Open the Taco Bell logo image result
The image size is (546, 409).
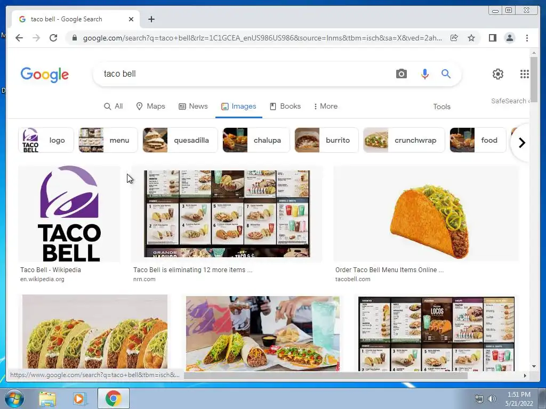pyautogui.click(x=69, y=214)
